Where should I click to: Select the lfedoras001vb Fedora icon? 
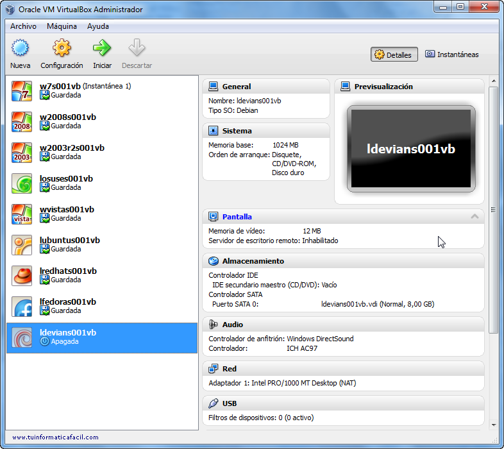[x=22, y=307]
